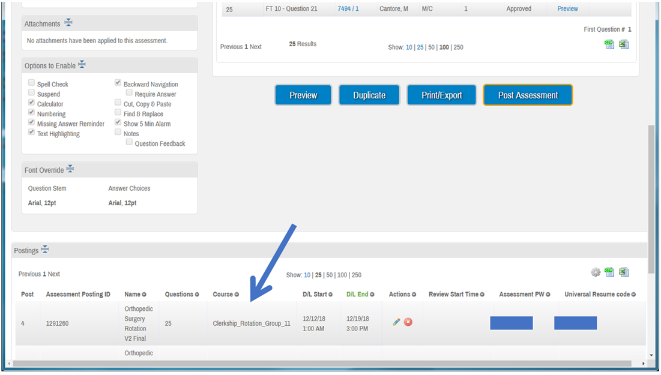Check the Find & Replace option
Image resolution: width=661 pixels, height=375 pixels.
point(118,113)
